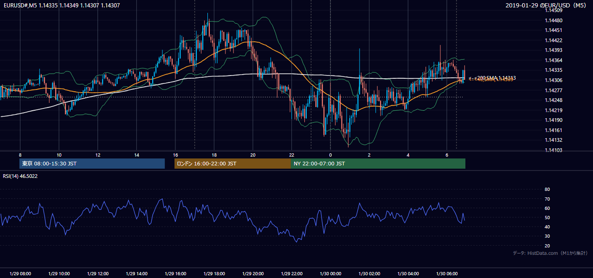Click hour tick 14 under price chart

[136, 155]
